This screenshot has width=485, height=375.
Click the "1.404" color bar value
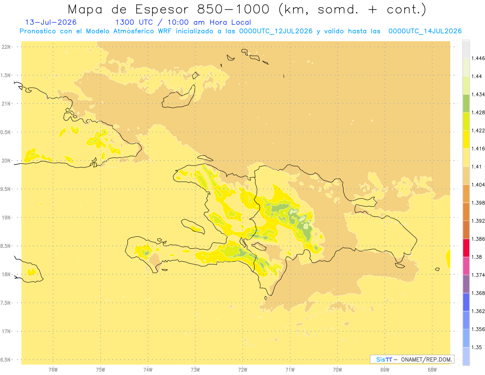click(478, 185)
